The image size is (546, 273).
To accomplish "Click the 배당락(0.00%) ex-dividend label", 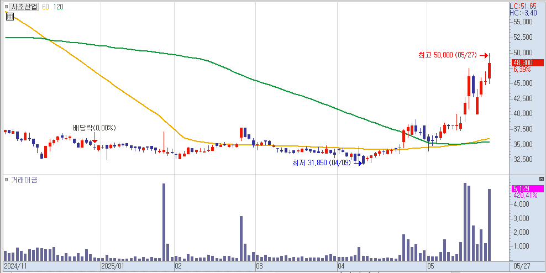I will pos(94,128).
